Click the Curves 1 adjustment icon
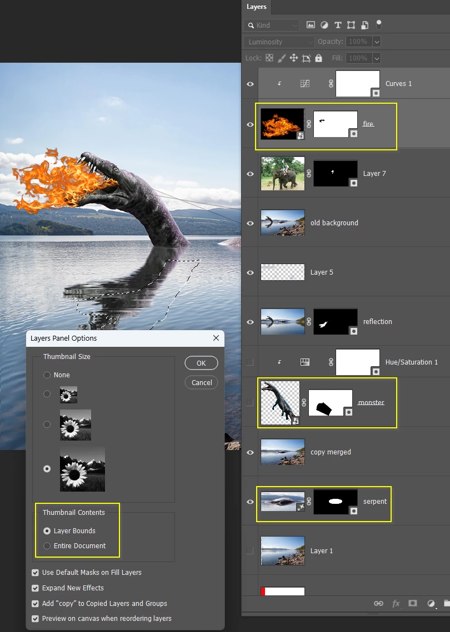The width and height of the screenshot is (450, 632). [305, 83]
